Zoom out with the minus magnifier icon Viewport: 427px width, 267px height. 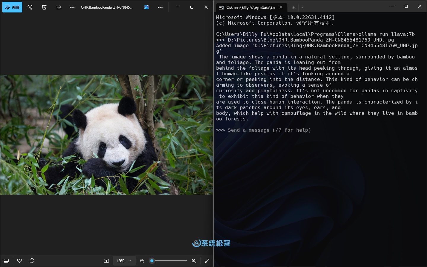coord(142,261)
